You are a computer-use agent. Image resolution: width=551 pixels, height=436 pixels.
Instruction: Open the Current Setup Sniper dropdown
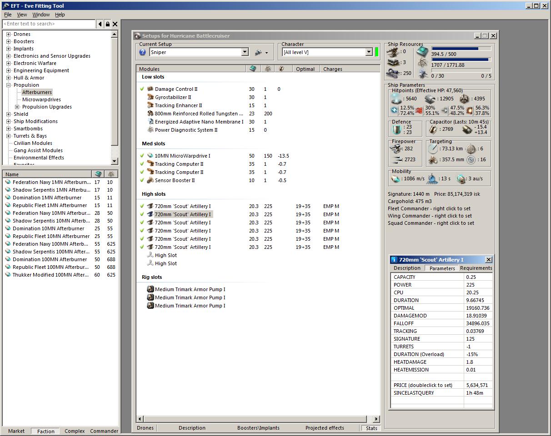click(x=245, y=52)
